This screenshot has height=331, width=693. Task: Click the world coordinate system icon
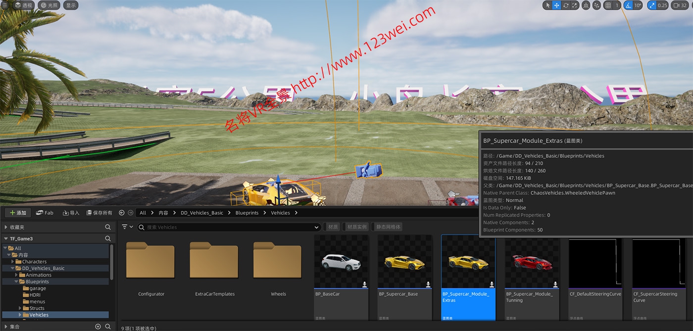click(x=586, y=5)
